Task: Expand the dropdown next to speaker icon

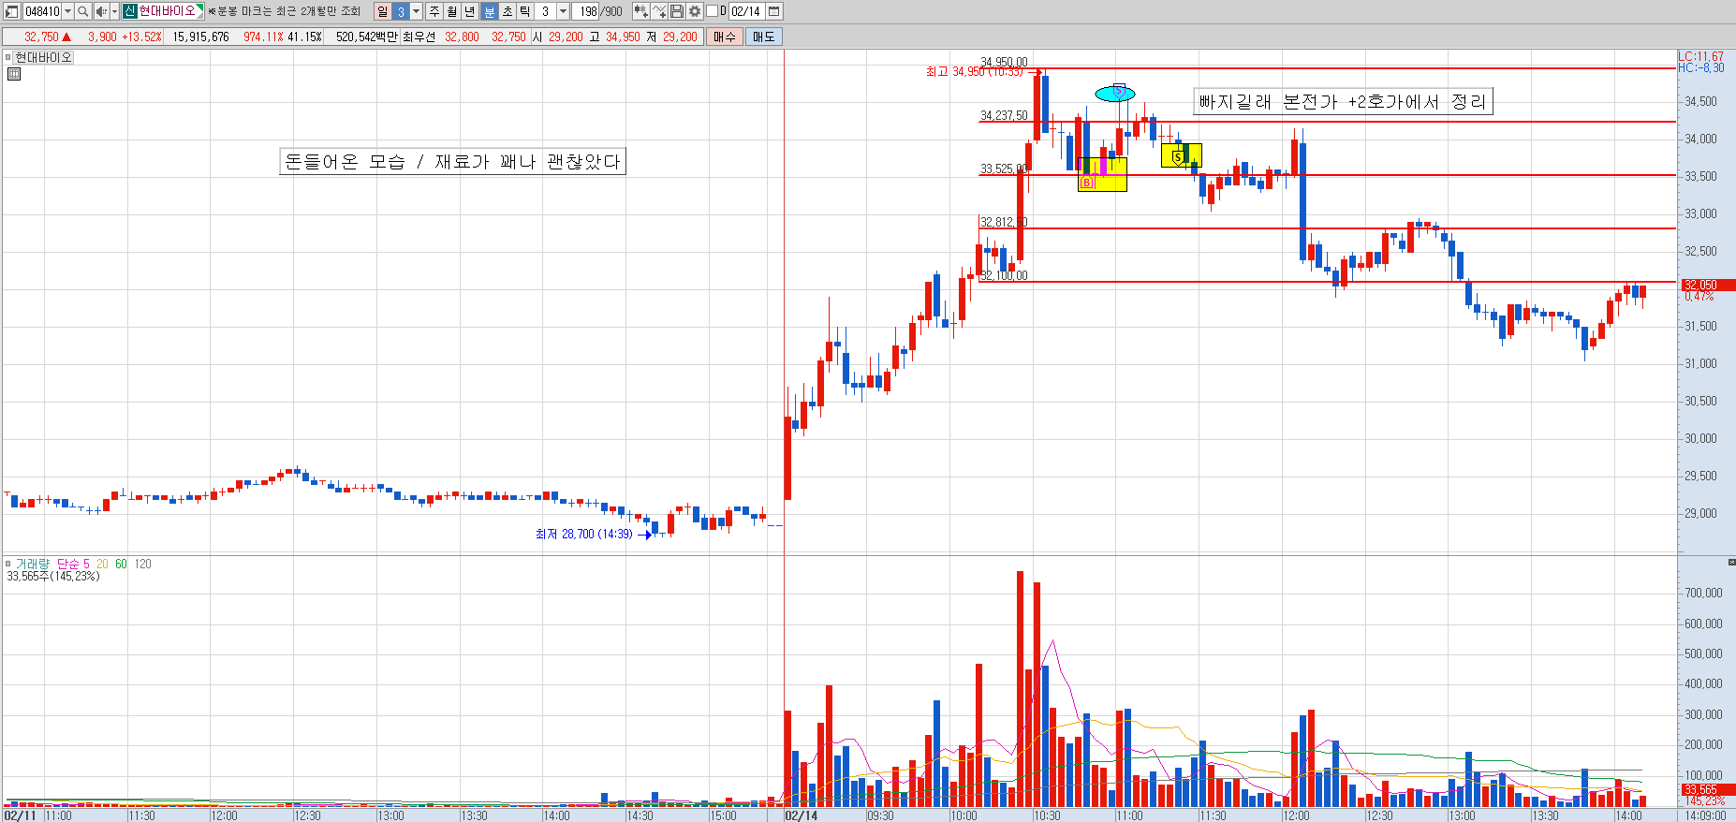Action: 114,11
